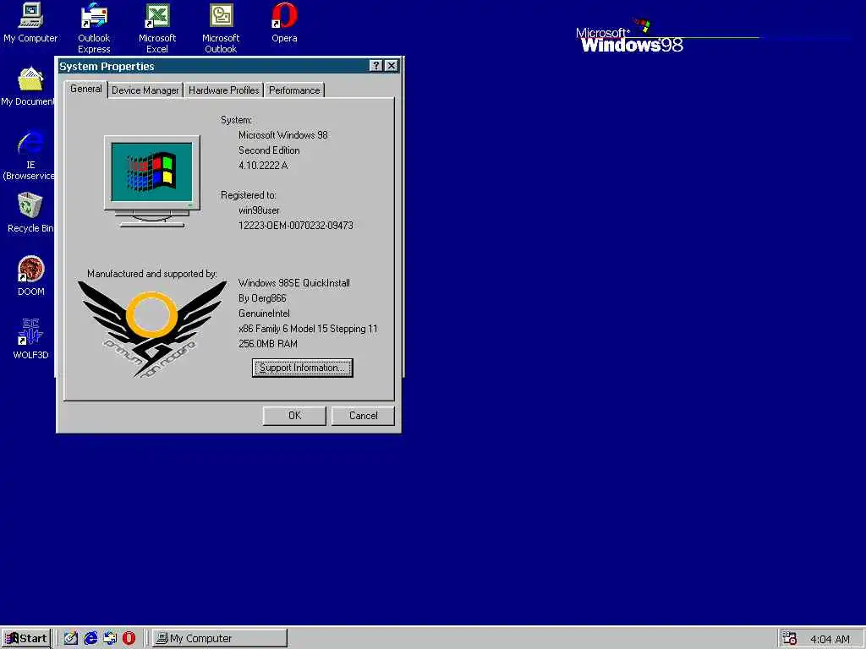Click the '256.0MB RAM' text

(x=268, y=343)
